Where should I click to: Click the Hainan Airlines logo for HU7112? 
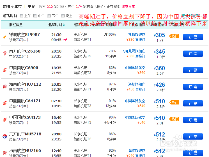point(5,87)
